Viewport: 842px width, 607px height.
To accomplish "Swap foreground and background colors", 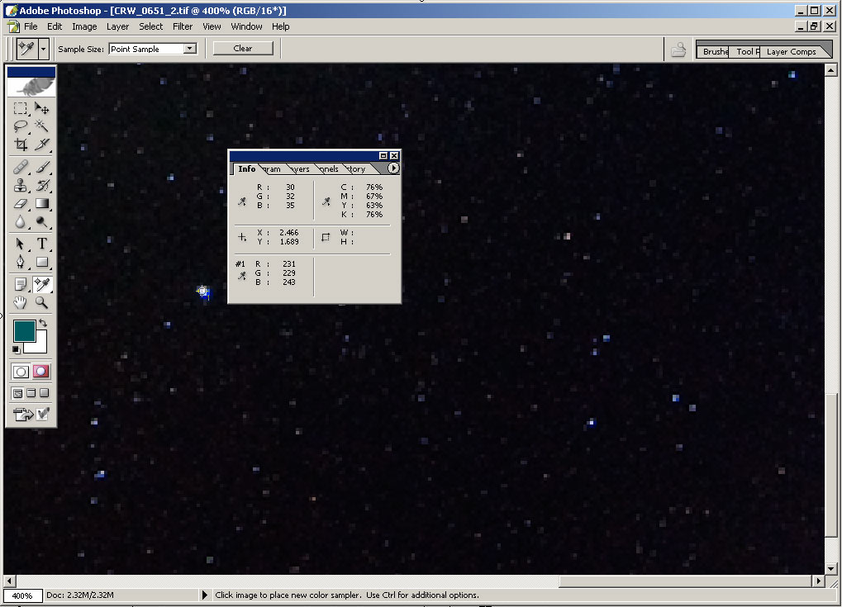I will pos(43,324).
